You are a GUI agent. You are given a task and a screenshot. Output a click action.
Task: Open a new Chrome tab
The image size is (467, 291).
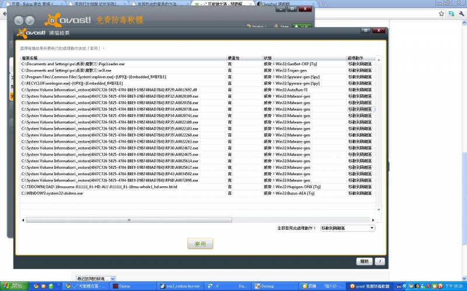323,4
